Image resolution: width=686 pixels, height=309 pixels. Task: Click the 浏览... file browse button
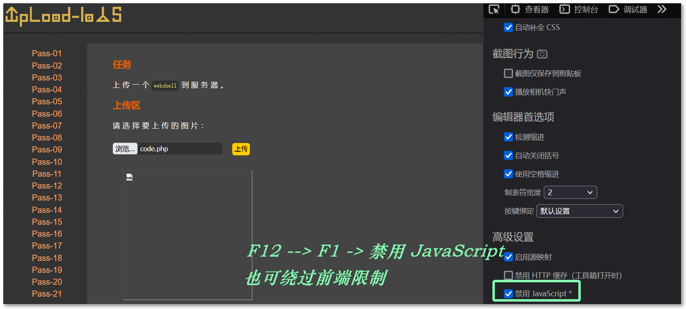(125, 149)
